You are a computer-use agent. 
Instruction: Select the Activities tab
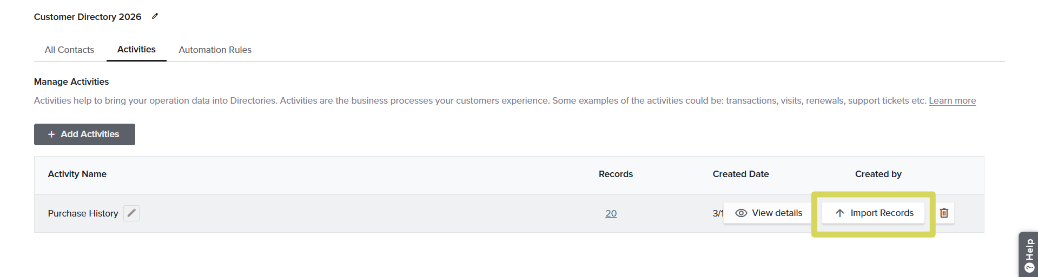pos(136,50)
